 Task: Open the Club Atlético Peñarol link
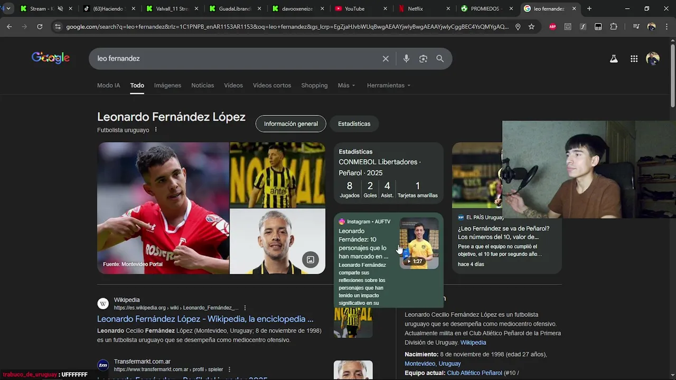coord(474,373)
